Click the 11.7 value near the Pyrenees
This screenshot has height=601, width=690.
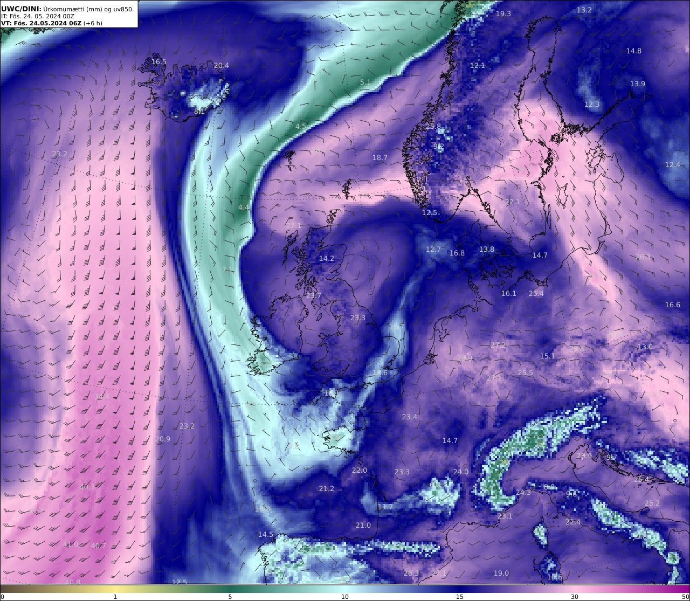click(x=385, y=507)
